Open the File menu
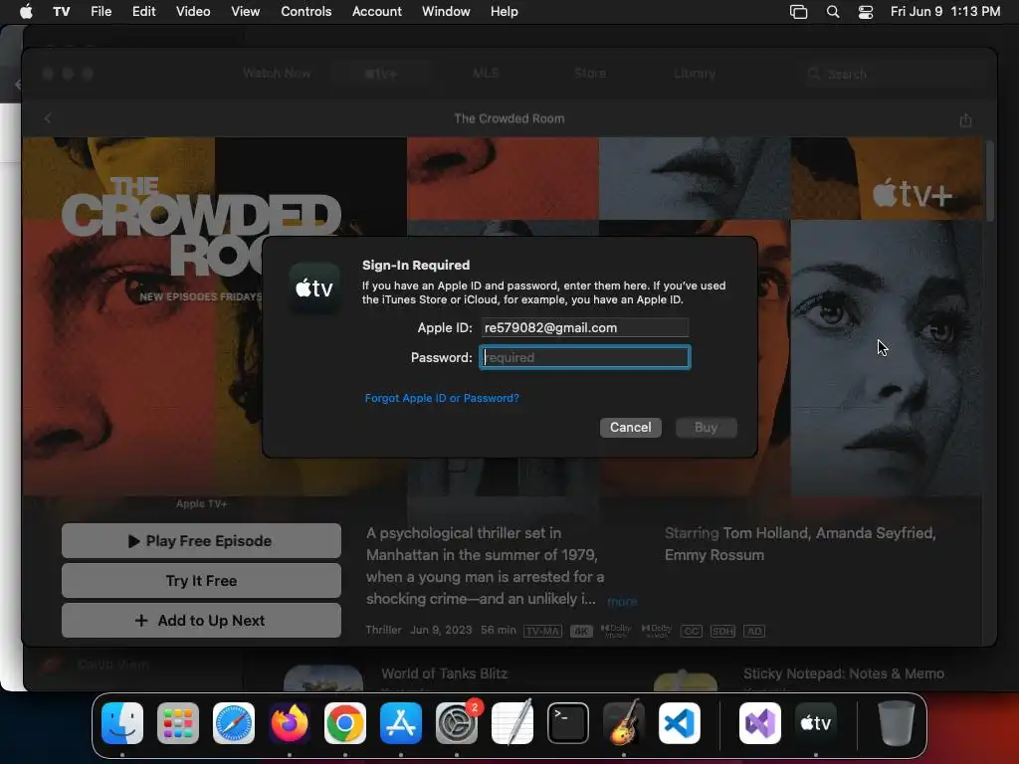This screenshot has height=764, width=1019. 101,11
